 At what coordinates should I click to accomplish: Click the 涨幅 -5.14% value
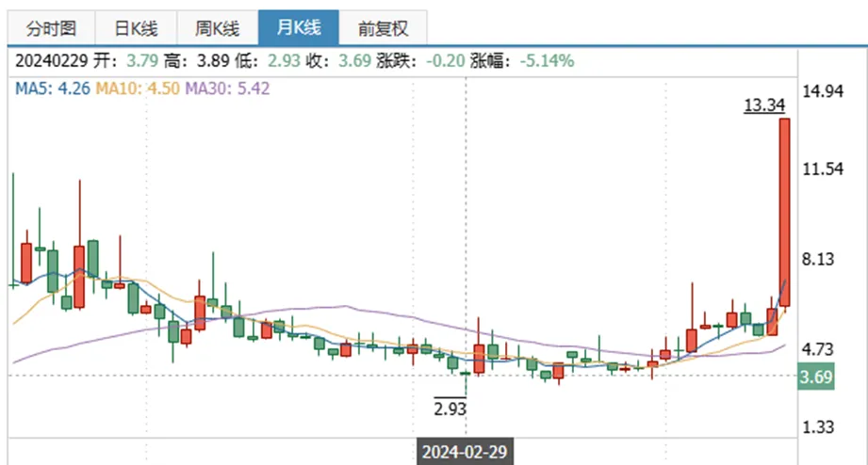coord(547,61)
